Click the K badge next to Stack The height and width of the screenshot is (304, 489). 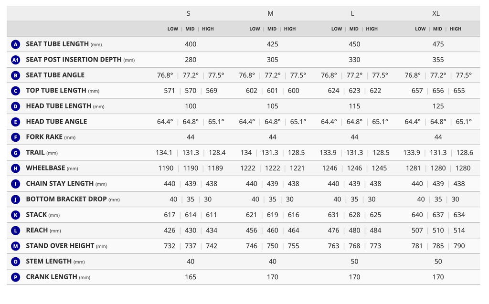pyautogui.click(x=15, y=215)
